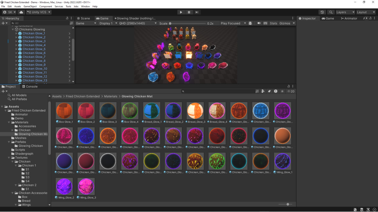Open the GameObject menu
The height and width of the screenshot is (212, 378).
tap(30, 6)
